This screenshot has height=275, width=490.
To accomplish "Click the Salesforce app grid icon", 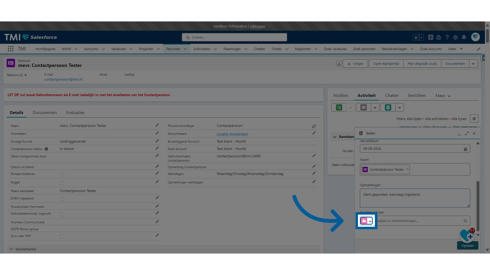I will (x=11, y=49).
